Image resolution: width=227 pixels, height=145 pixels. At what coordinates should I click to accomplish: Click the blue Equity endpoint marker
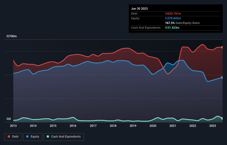[222, 77]
